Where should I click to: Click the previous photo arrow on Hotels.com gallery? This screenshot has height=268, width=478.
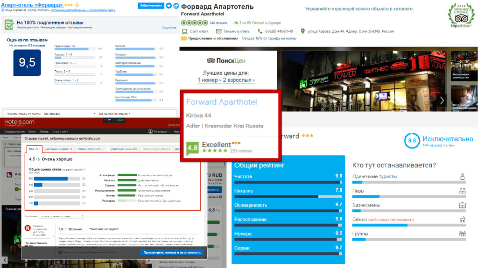(x=5, y=260)
